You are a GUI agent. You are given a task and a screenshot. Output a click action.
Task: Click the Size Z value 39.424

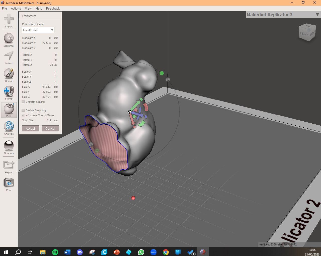click(x=46, y=97)
